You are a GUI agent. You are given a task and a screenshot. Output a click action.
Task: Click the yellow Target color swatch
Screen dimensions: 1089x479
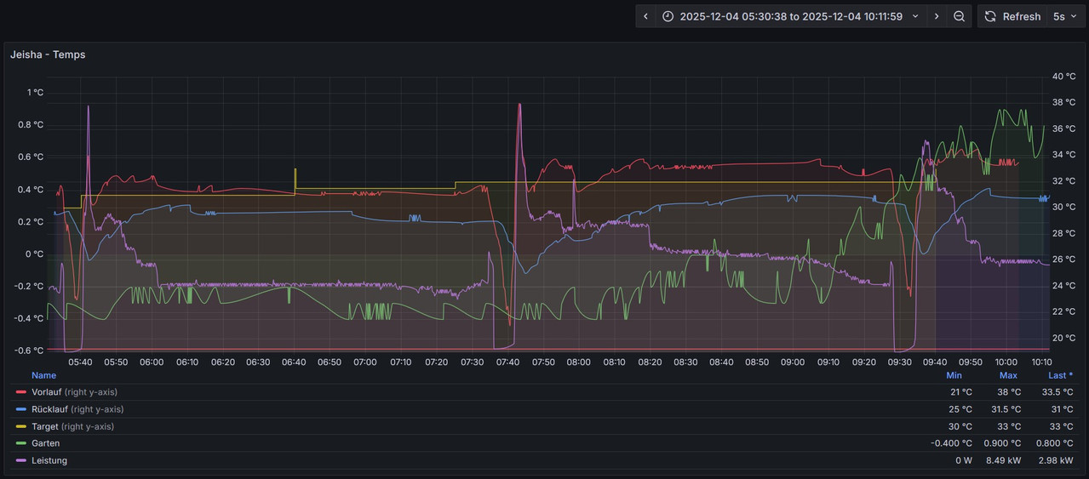21,426
